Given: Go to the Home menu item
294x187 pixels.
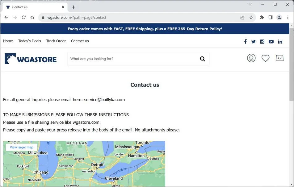Looking at the screenshot, I should 8,41.
